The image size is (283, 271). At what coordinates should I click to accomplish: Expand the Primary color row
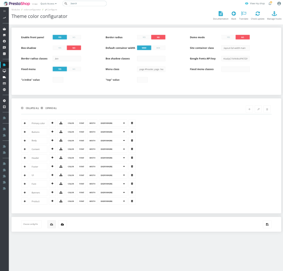25,123
